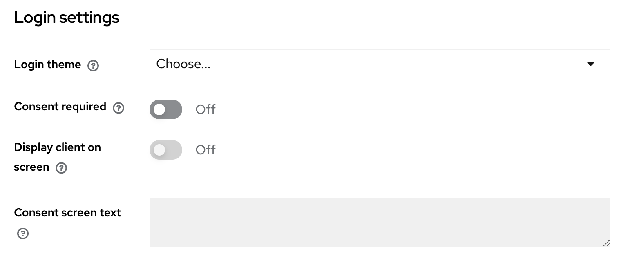Click the white knob on Consent required switch
Image resolution: width=630 pixels, height=276 pixels.
tap(159, 109)
